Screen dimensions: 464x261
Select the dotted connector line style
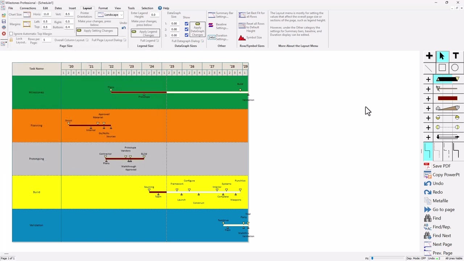point(438,151)
